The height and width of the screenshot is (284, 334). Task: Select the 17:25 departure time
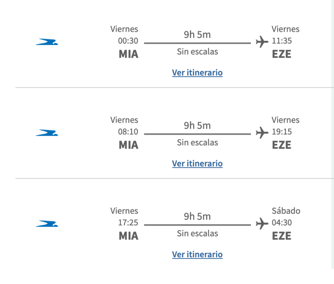pyautogui.click(x=128, y=223)
